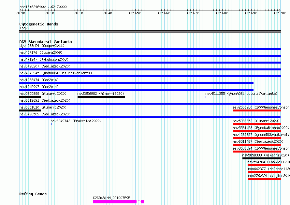This screenshot has width=290, height=205.
Task: Click the RefSeq Genes track title
Action: click(x=33, y=194)
